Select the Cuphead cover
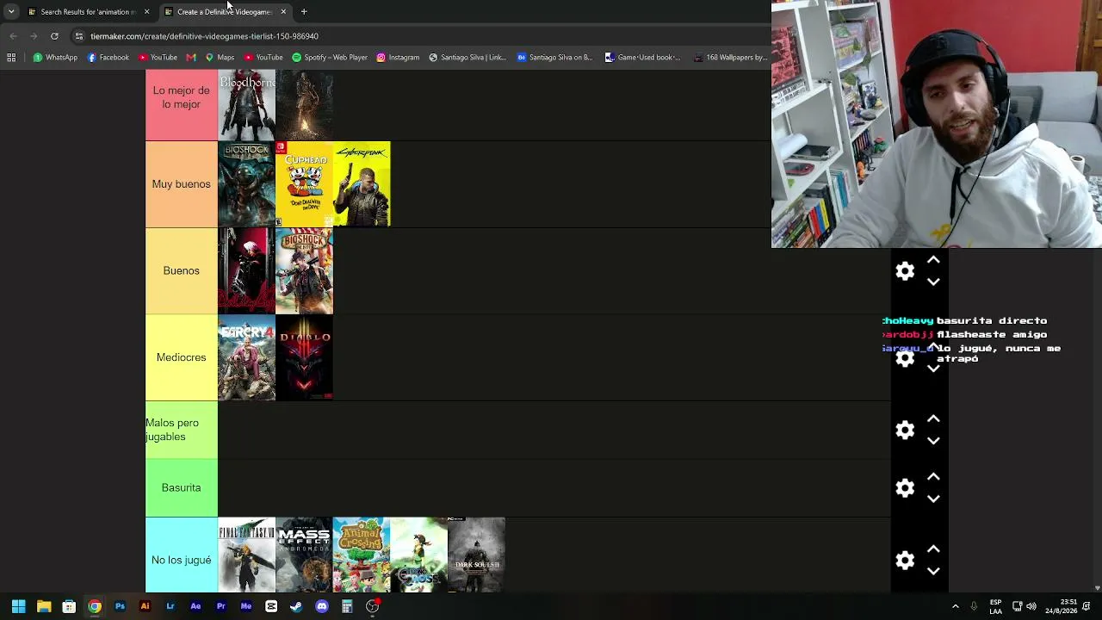This screenshot has height=620, width=1102. [x=304, y=184]
